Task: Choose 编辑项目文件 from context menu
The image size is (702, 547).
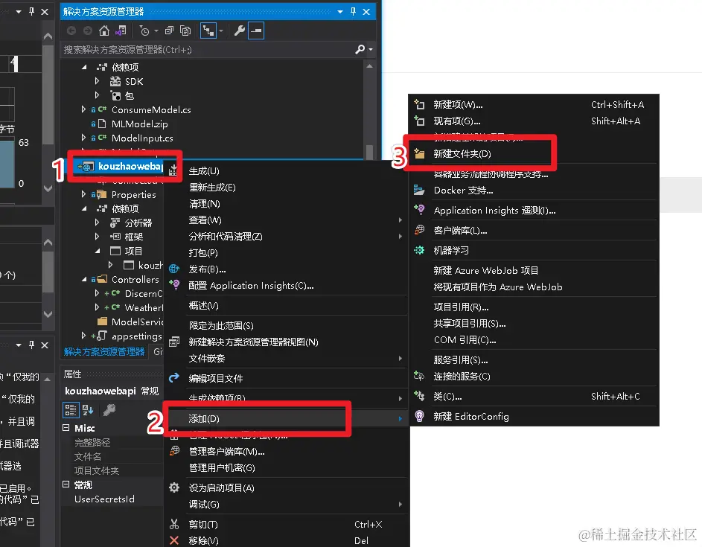Action: [287, 378]
